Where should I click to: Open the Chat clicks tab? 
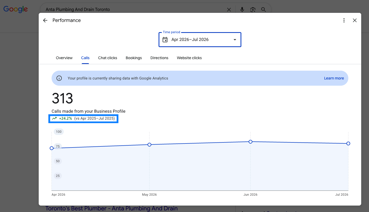108,58
